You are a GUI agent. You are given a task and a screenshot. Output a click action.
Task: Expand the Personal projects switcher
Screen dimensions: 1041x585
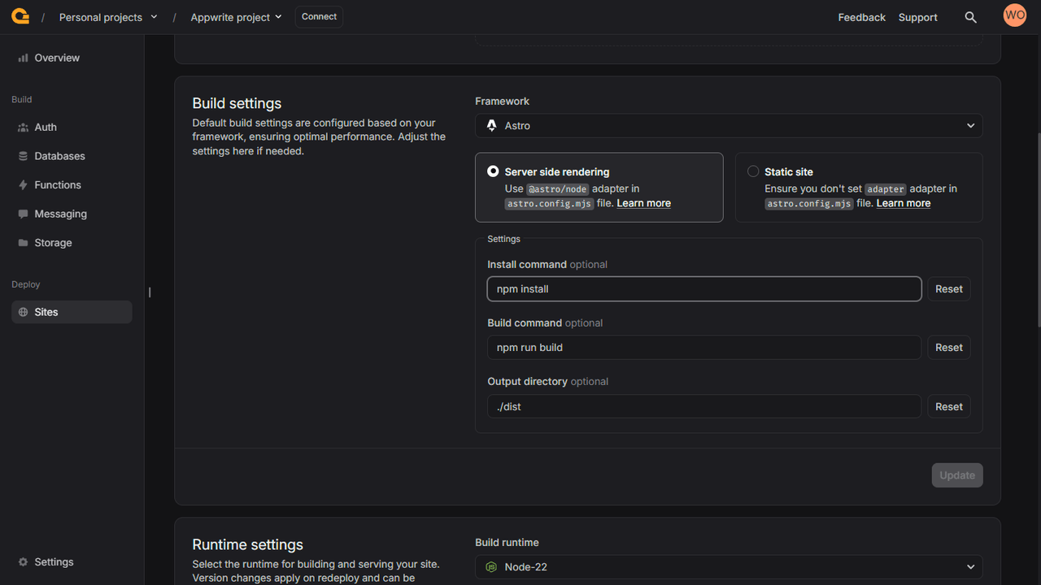click(108, 16)
